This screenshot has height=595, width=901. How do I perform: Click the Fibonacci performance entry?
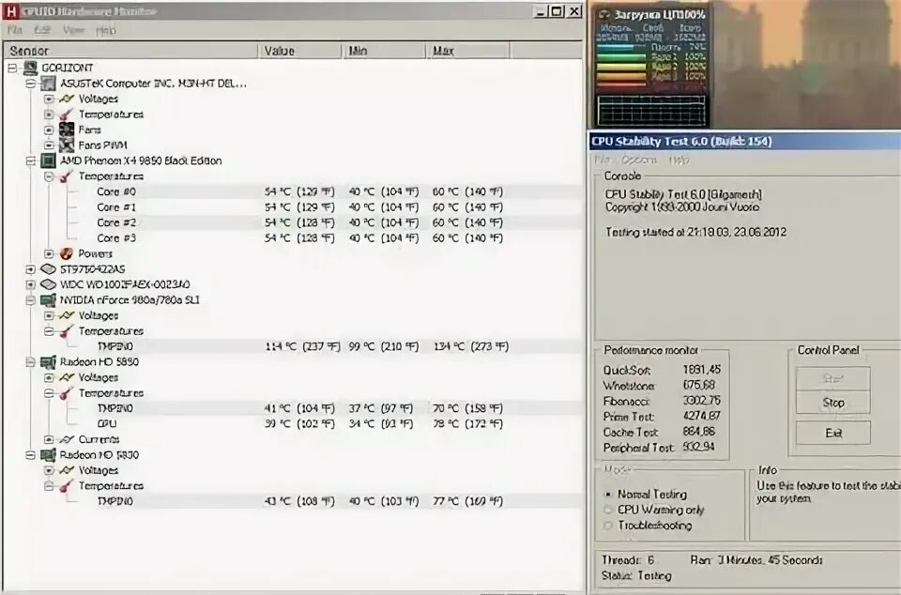662,401
